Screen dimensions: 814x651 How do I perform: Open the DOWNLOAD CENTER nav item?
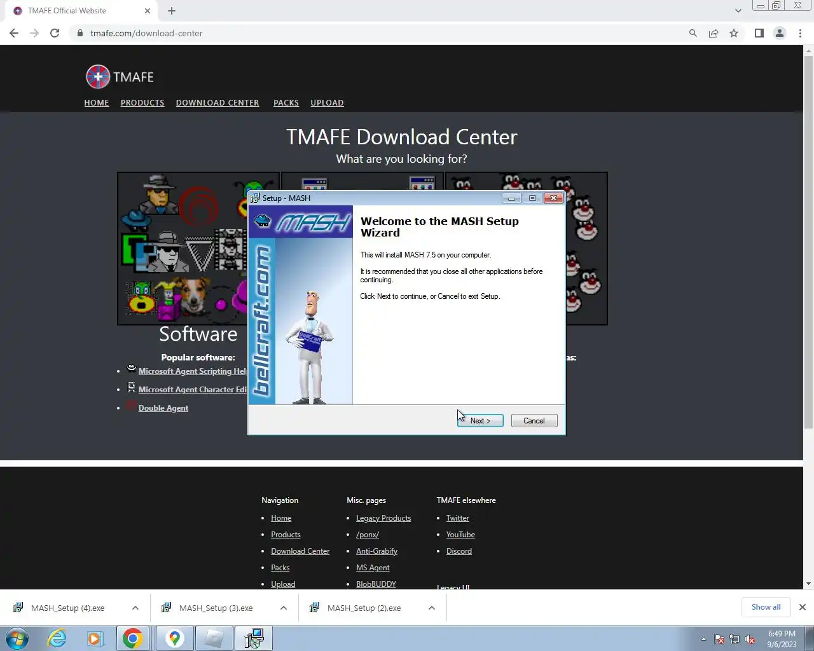pyautogui.click(x=217, y=102)
